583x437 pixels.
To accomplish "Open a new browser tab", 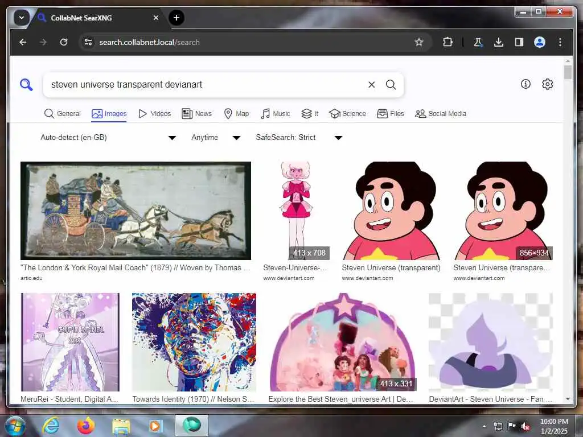I will click(176, 18).
